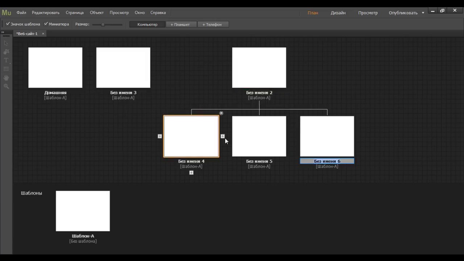Image resolution: width=464 pixels, height=261 pixels.
Task: Select the Selection arrow tool
Action: pos(6,43)
